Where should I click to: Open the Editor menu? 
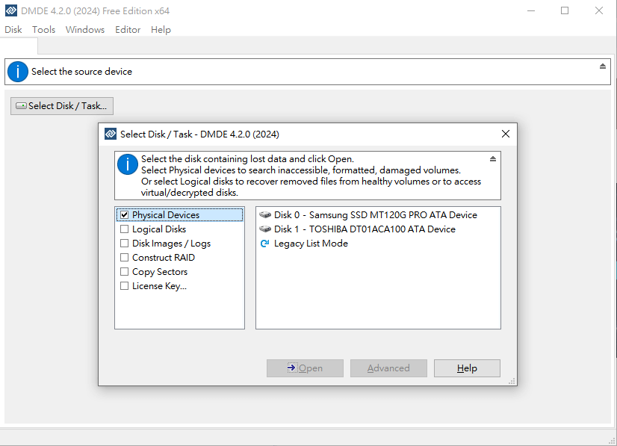(x=128, y=30)
